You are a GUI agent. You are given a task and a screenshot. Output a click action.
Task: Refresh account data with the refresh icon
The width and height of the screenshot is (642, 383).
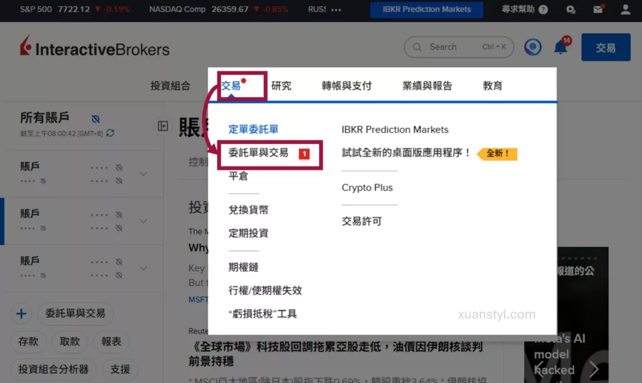[x=110, y=133]
